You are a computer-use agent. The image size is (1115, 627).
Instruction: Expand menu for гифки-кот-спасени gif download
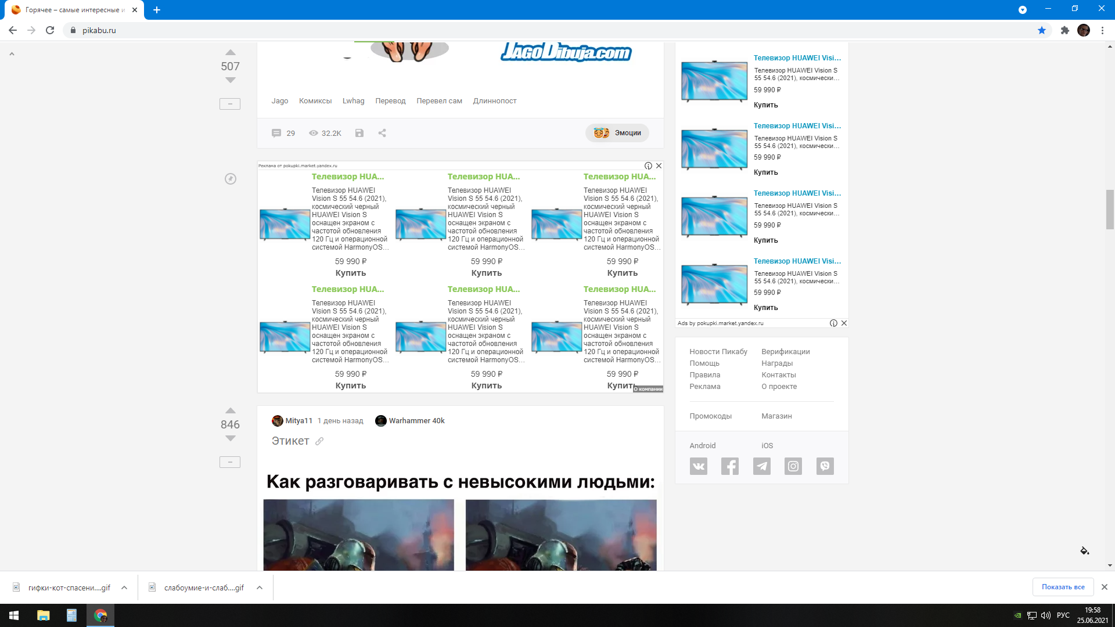point(124,588)
